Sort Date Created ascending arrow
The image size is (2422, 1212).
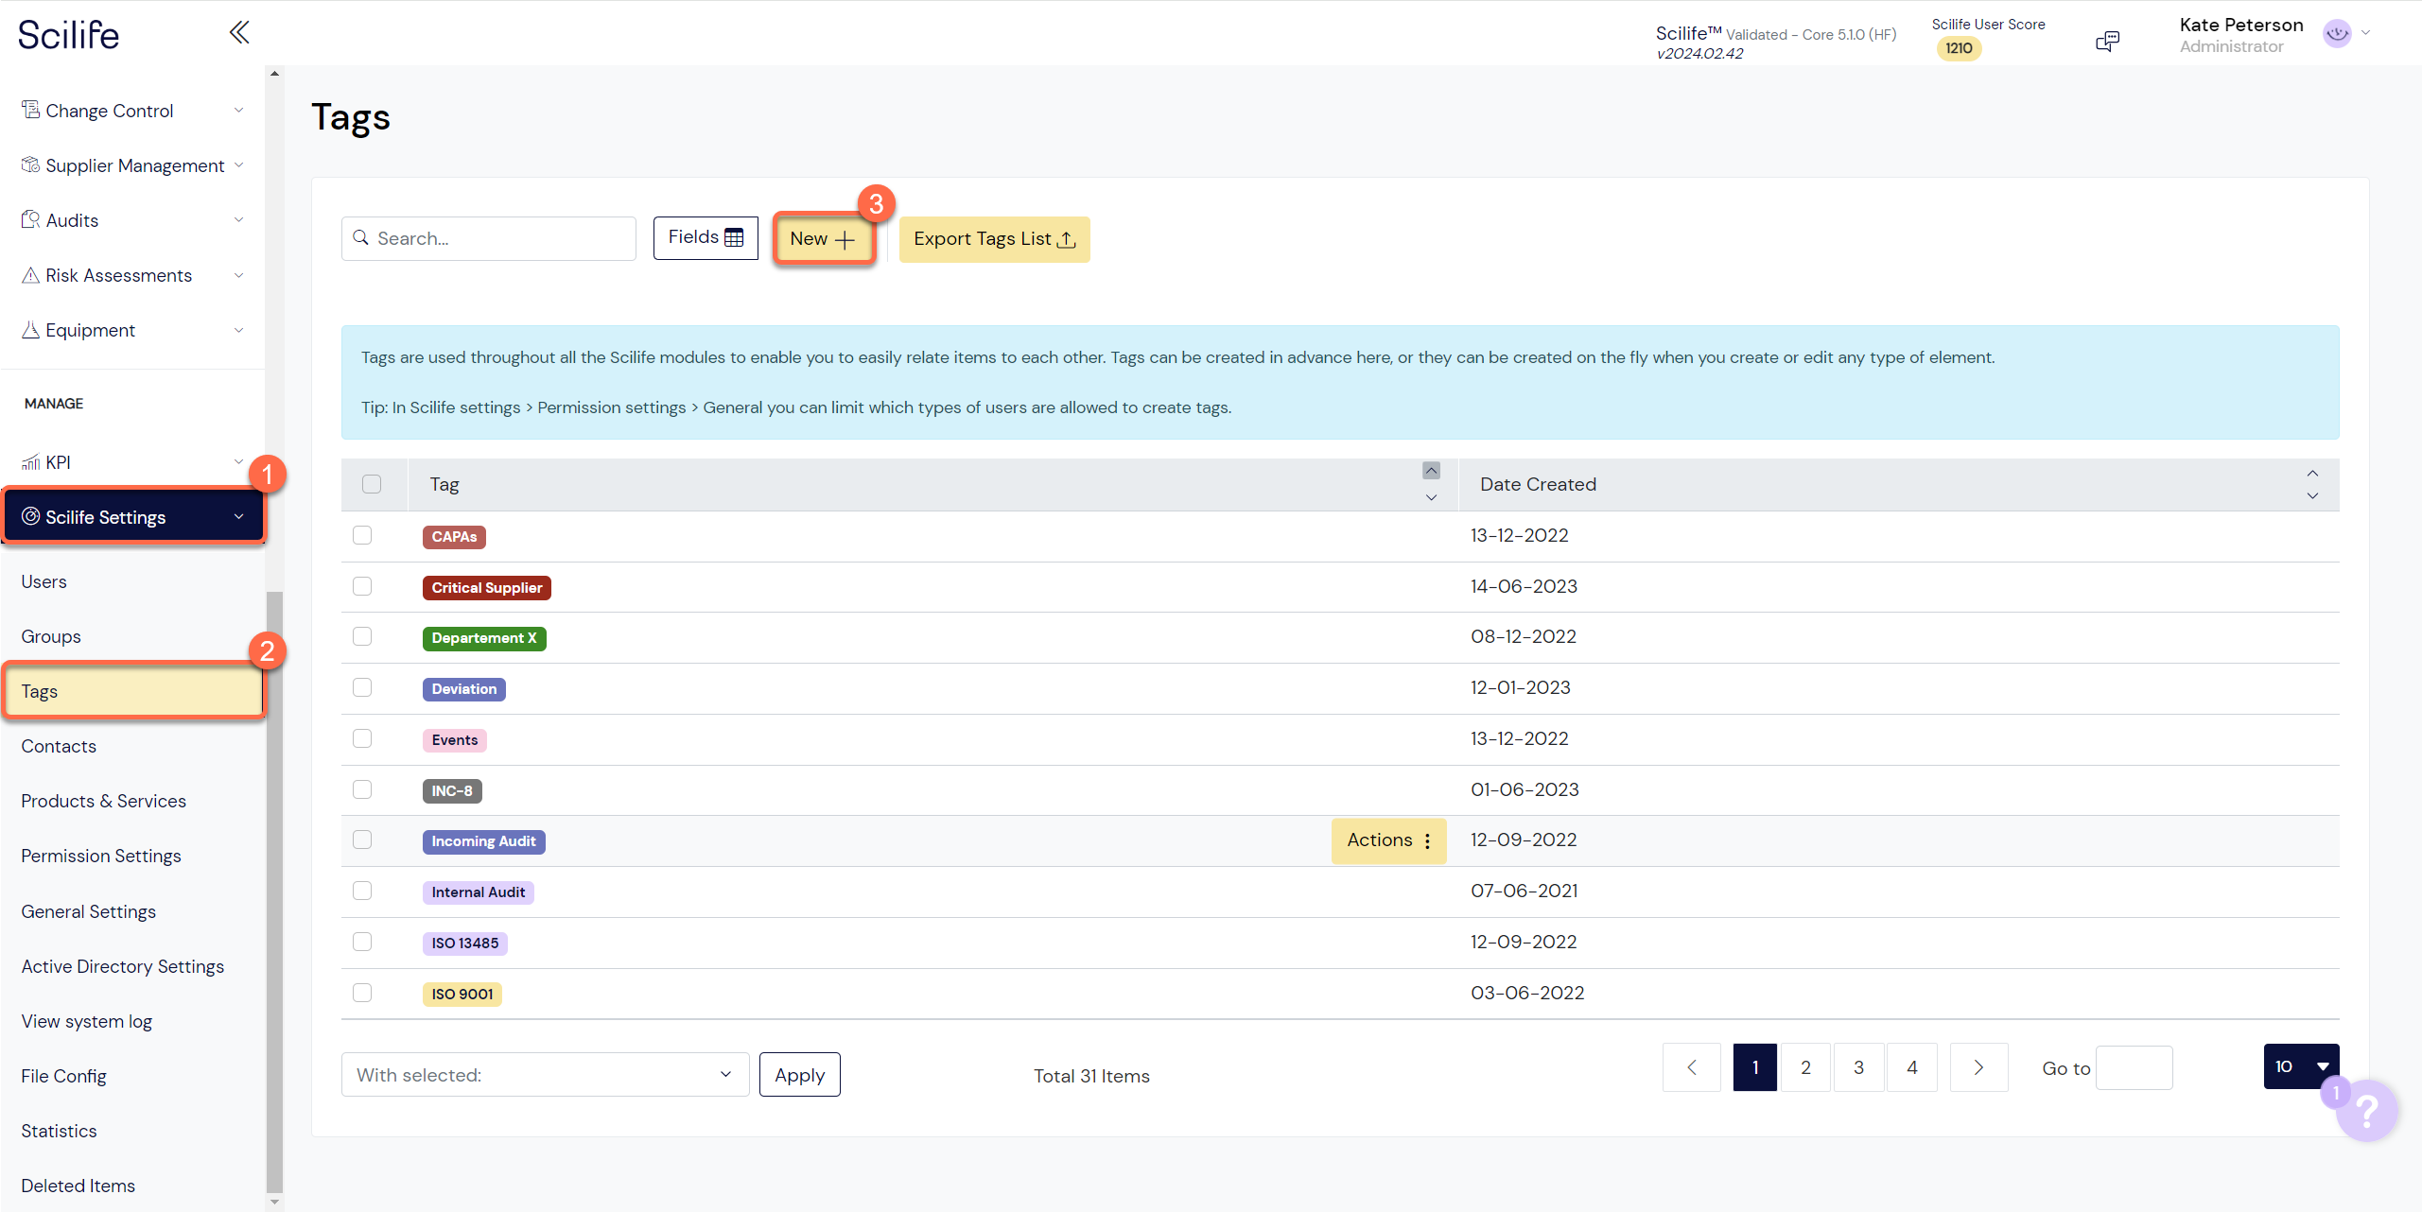click(x=2312, y=474)
